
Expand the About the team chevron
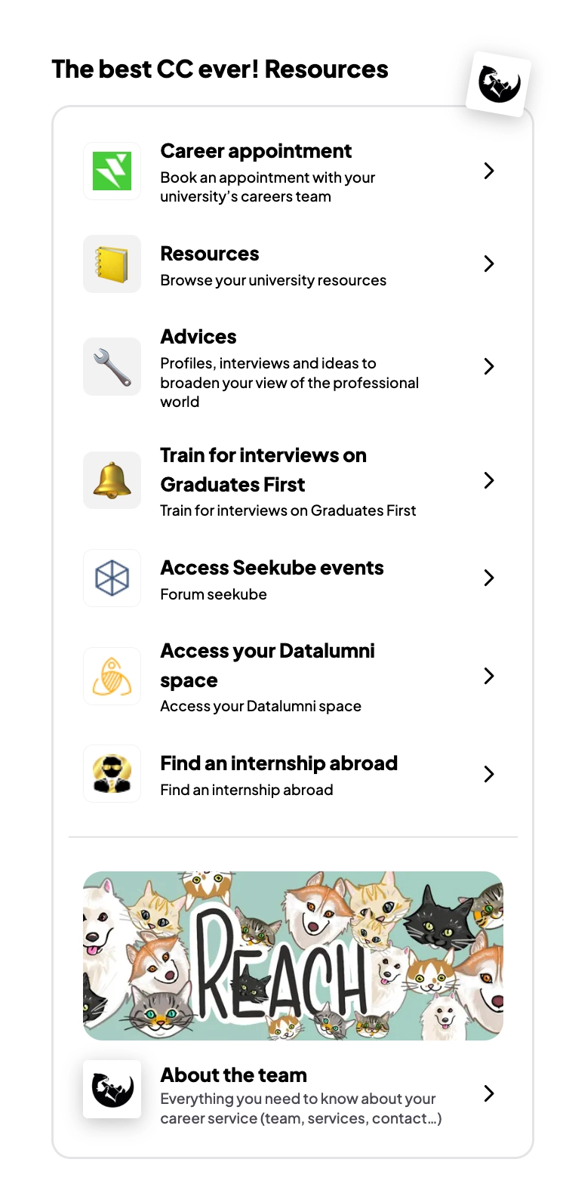pyautogui.click(x=489, y=1093)
